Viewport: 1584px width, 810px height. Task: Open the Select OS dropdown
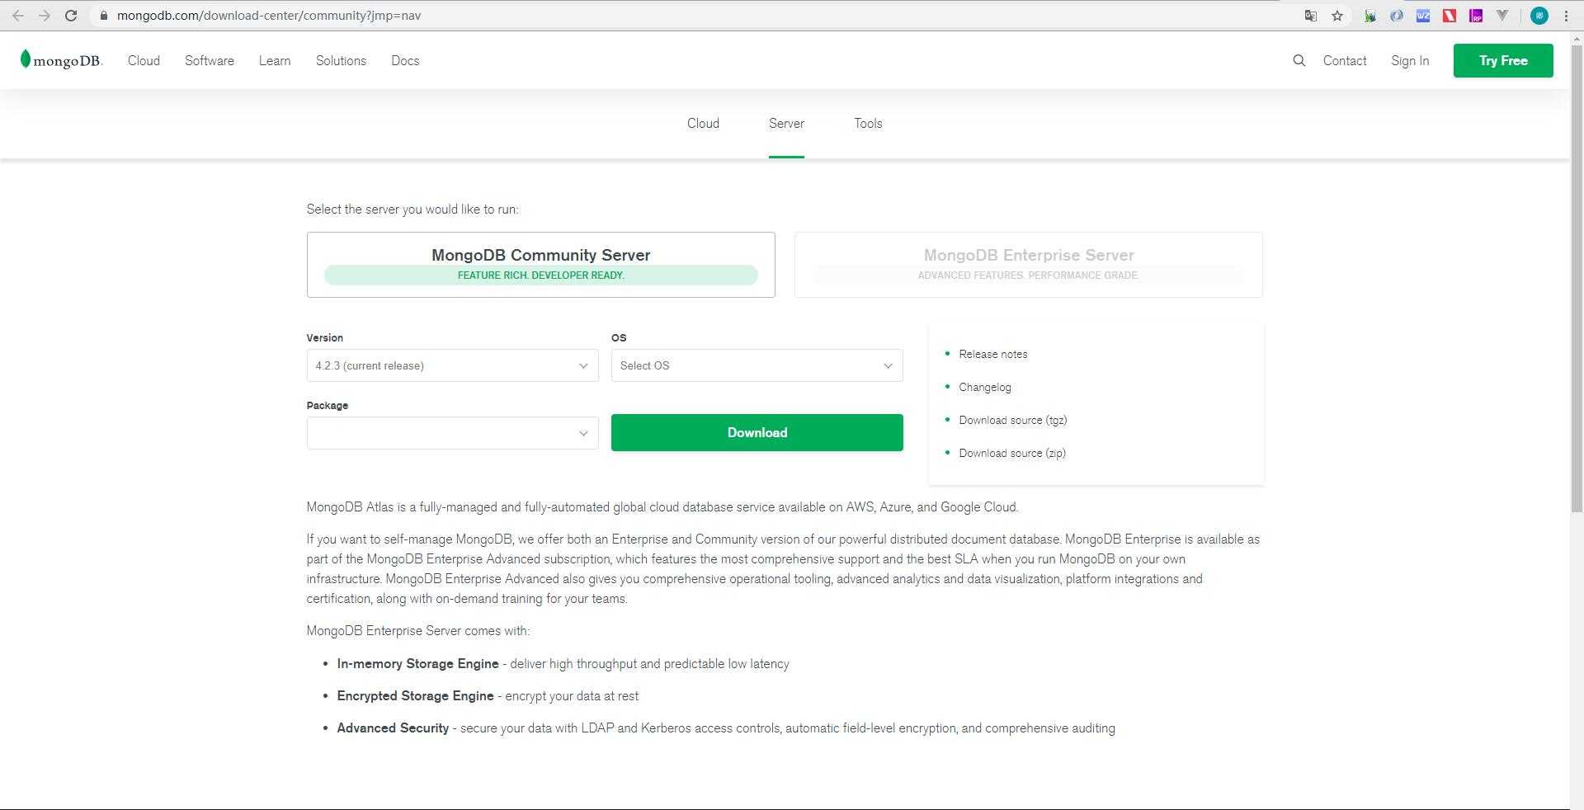(757, 365)
